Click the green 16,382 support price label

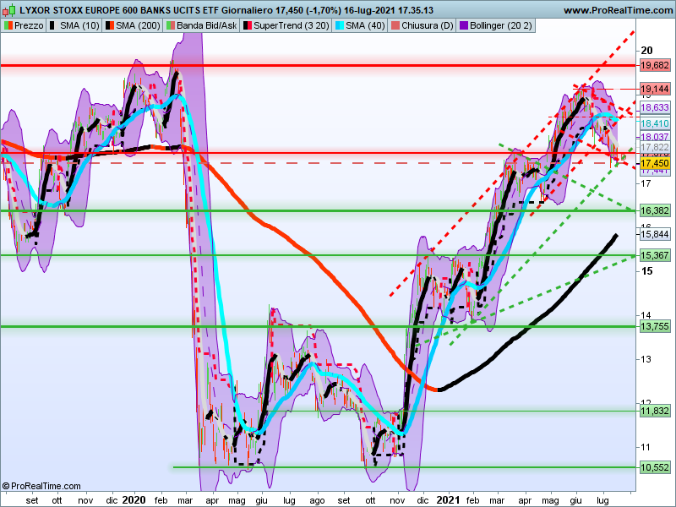coord(655,210)
